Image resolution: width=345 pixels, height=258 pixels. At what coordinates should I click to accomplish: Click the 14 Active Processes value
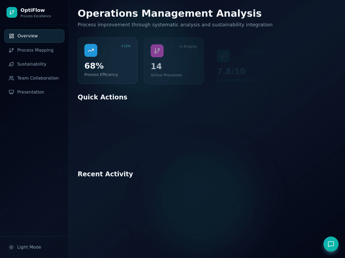pos(156,66)
